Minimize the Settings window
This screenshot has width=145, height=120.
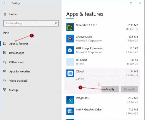click(122, 3)
